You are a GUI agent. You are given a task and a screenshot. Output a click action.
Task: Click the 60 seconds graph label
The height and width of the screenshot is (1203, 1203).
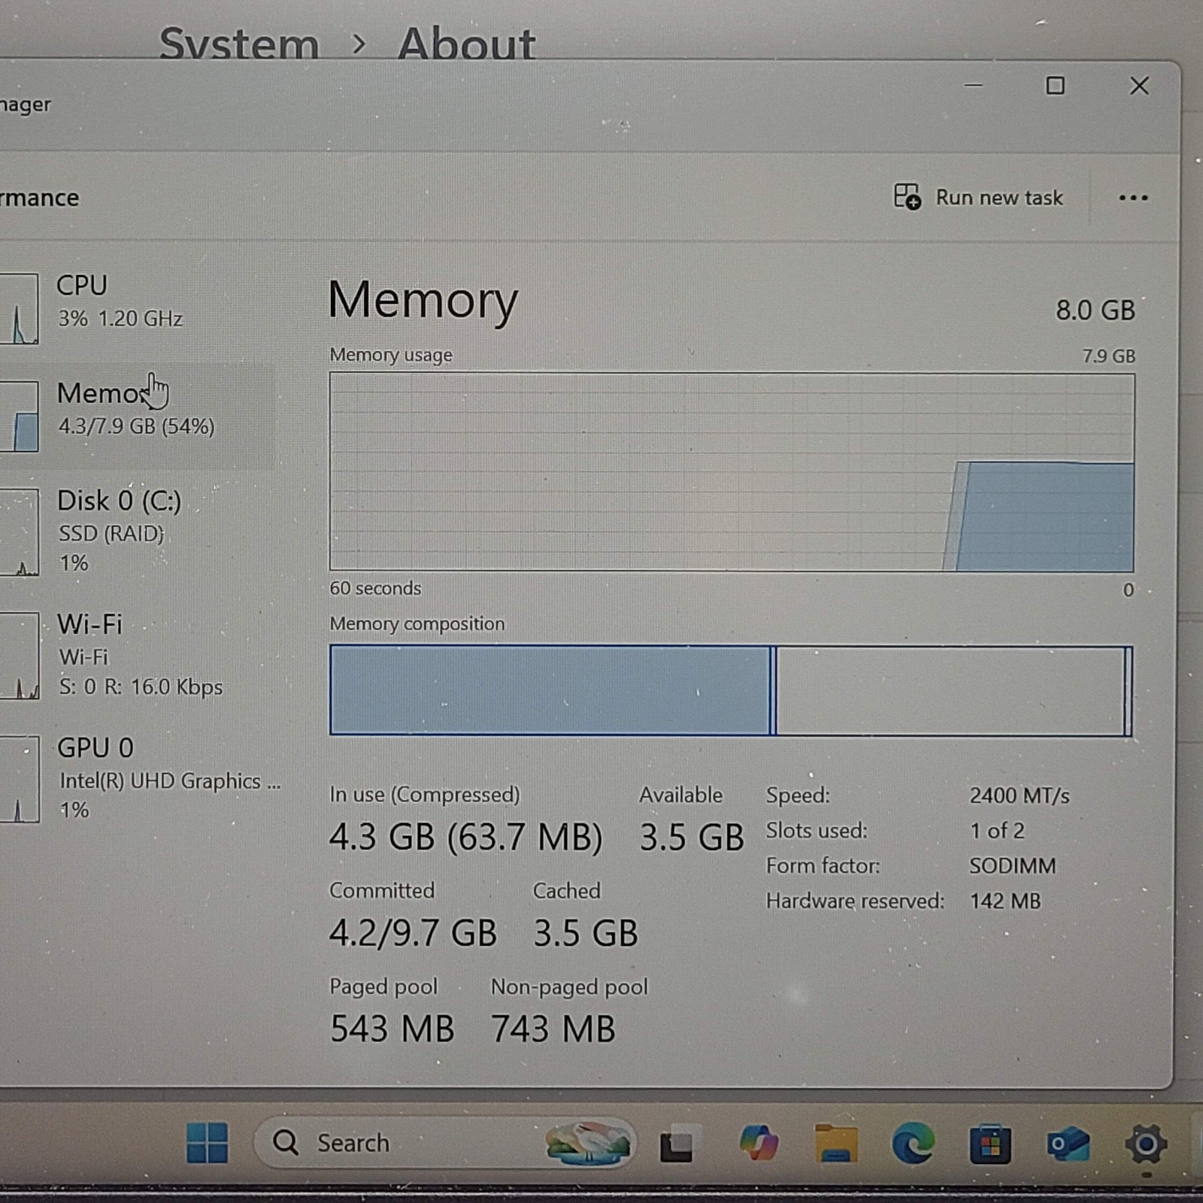point(375,588)
